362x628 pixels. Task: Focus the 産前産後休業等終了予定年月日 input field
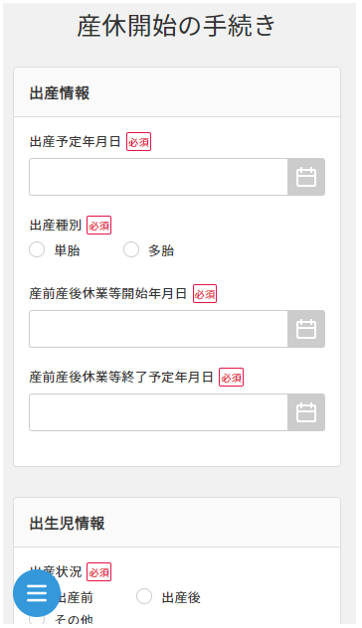(x=158, y=412)
